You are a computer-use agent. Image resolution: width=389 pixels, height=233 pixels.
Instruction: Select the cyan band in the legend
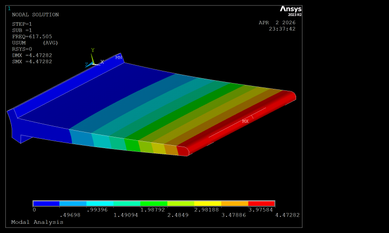[100, 204]
